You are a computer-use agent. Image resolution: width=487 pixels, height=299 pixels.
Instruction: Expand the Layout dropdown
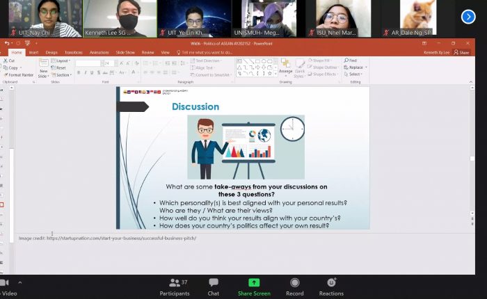[x=62, y=60]
